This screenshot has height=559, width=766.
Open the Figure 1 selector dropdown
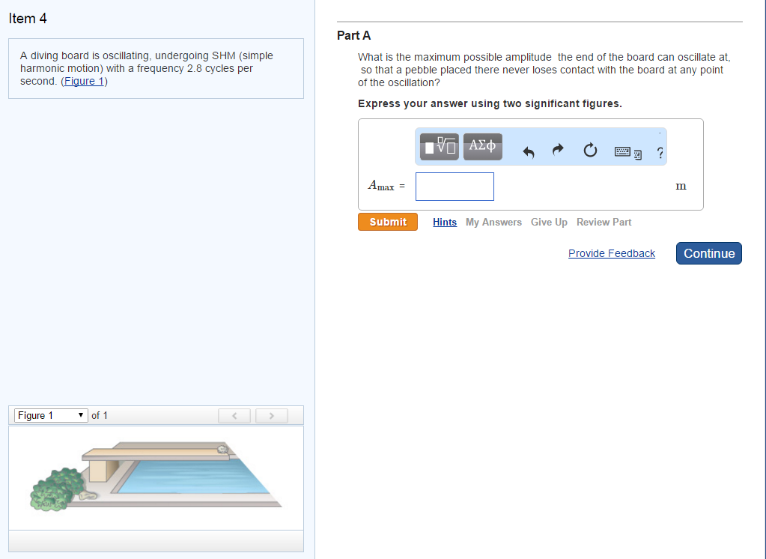(50, 415)
